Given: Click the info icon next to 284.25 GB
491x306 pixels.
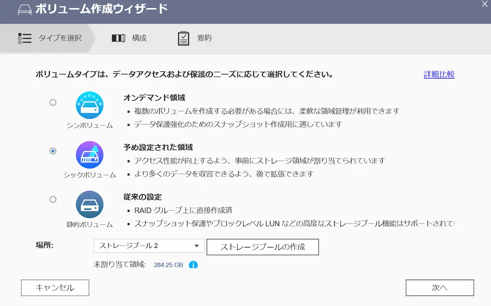Looking at the screenshot, I should (193, 265).
